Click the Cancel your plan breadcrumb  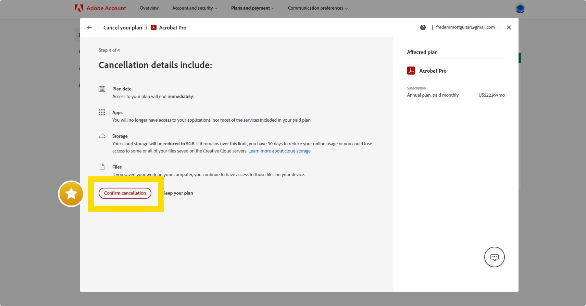click(123, 28)
